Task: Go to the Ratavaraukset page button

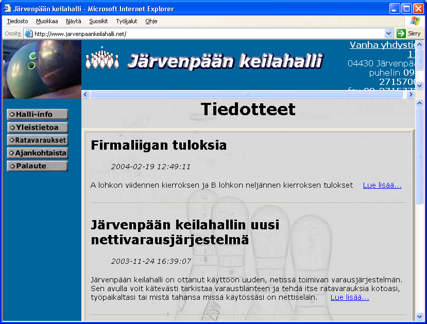Action: [38, 140]
